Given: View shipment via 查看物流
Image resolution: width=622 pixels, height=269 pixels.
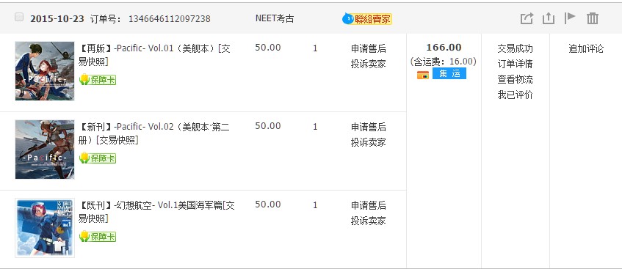Looking at the screenshot, I should click(515, 80).
